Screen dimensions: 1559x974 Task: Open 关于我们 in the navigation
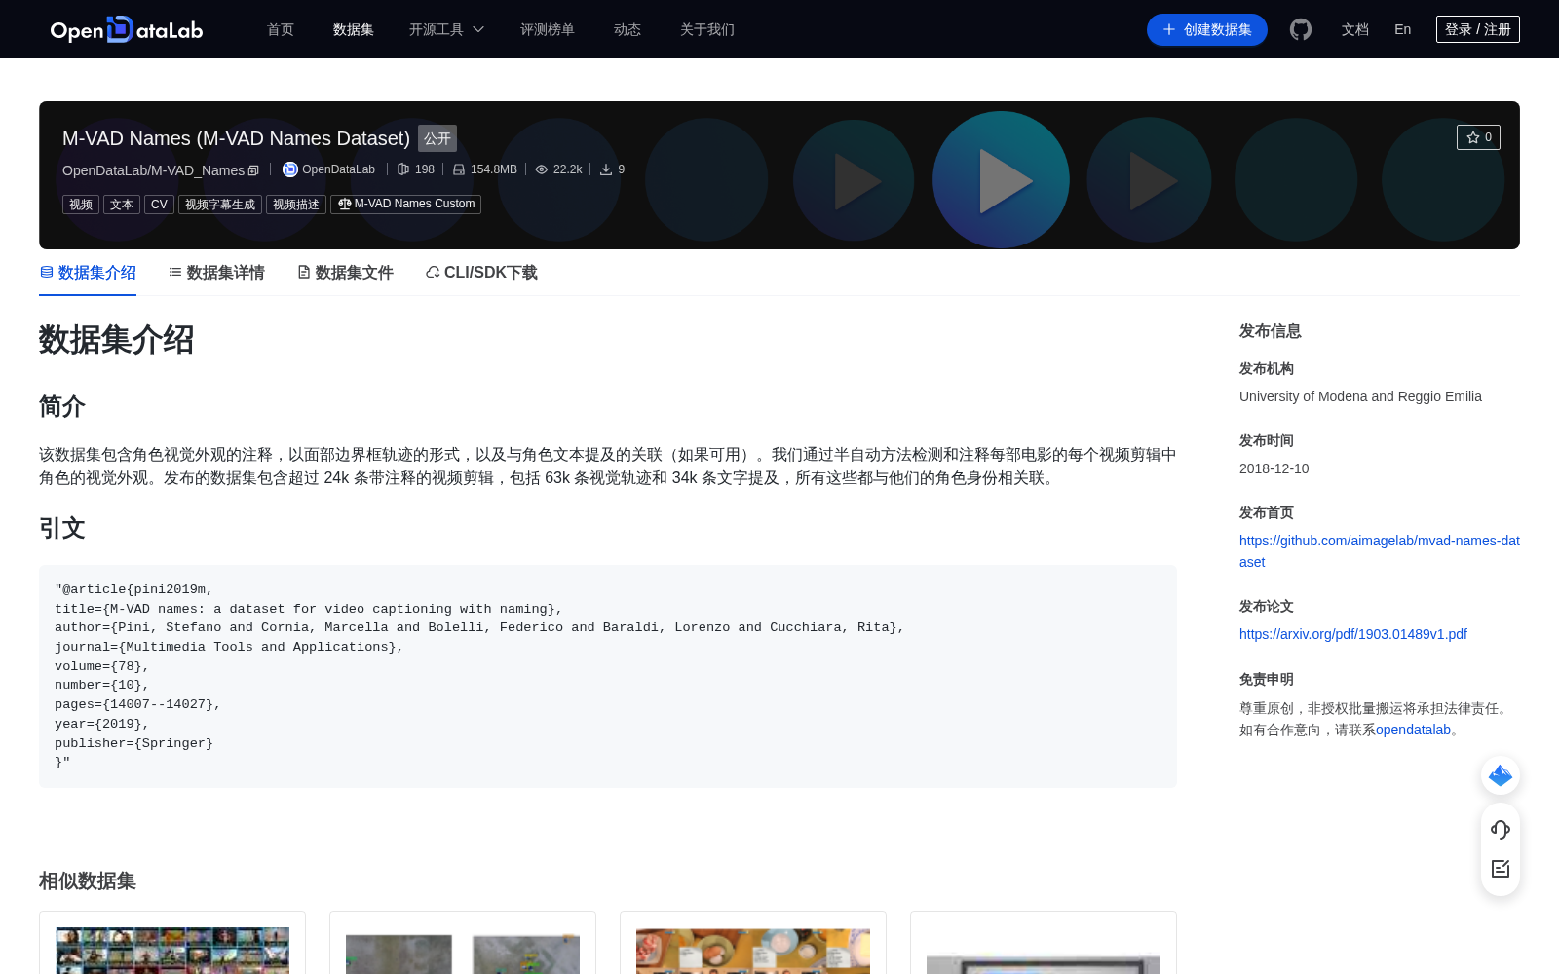click(707, 29)
